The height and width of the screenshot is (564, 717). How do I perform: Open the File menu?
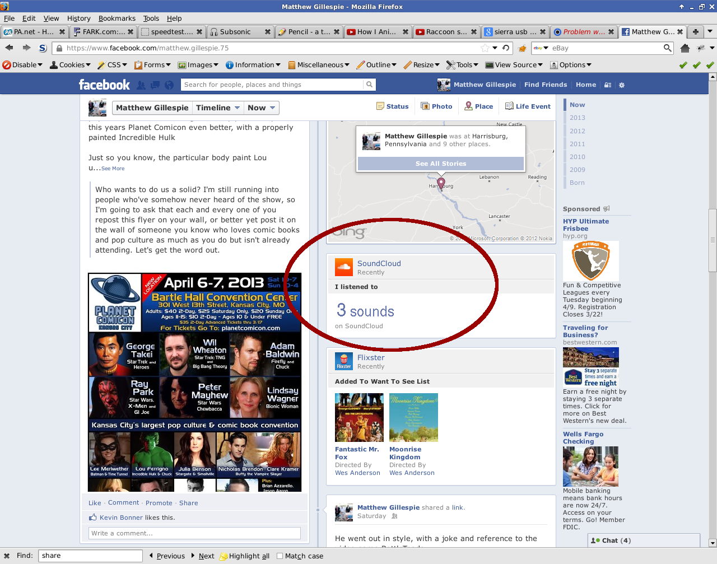(x=10, y=18)
